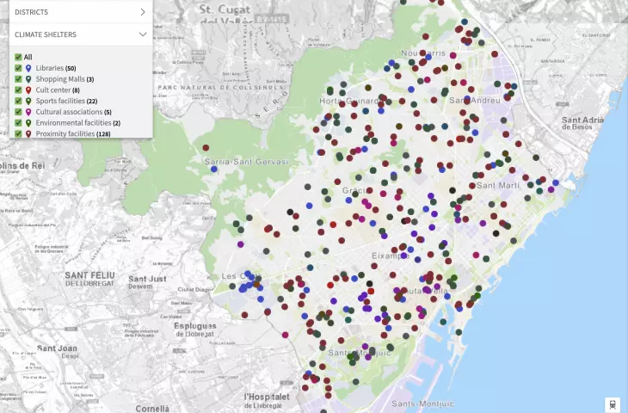
Task: Click the Sant Adrià de Besòs label
Action: 582,123
